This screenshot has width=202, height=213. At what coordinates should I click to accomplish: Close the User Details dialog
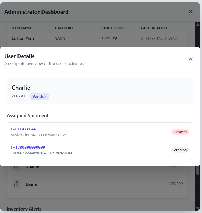[191, 59]
